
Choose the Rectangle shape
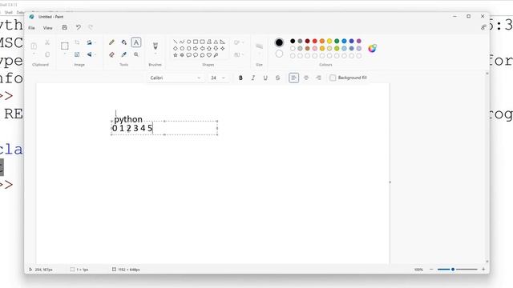pyautogui.click(x=196, y=42)
